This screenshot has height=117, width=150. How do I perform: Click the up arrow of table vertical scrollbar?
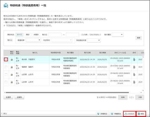(143, 57)
